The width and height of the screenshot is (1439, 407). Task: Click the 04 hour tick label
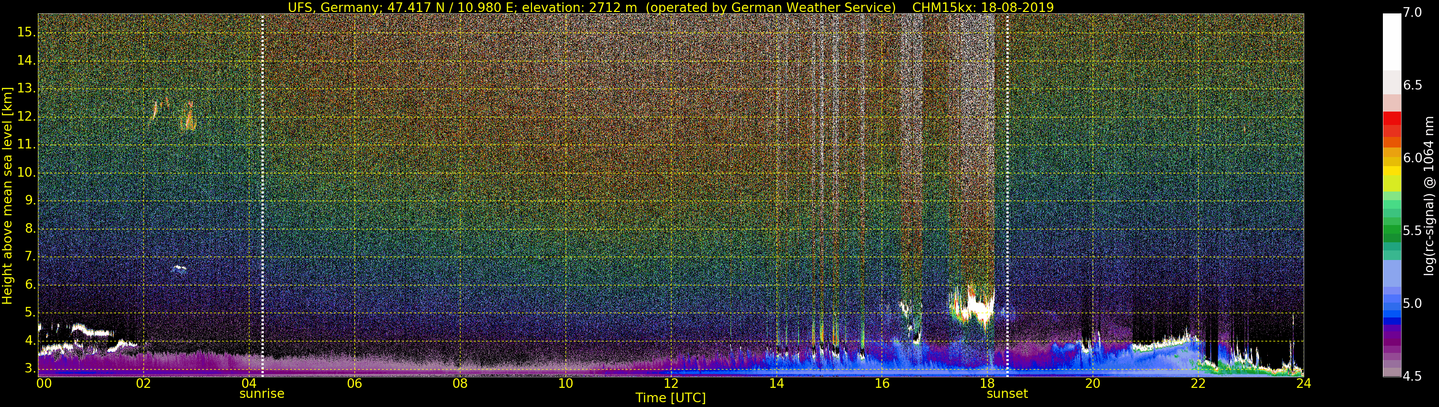click(x=249, y=384)
